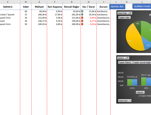Select sector cell ending rubat / İçecek
Viewport: 151px width, 115px height.
(10, 14)
